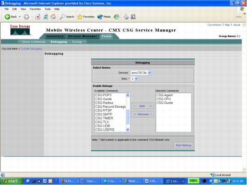This screenshot has width=247, height=185.
Task: Open the Help menu in menu bar
Action: point(57,9)
